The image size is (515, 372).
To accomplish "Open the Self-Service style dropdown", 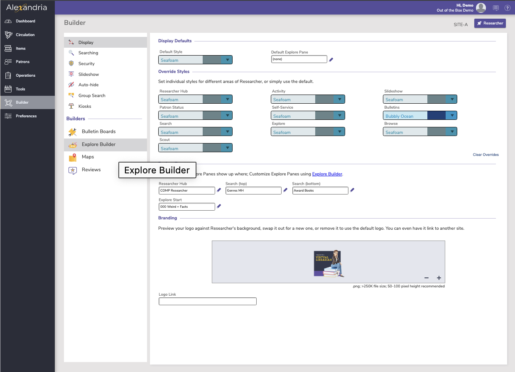I will point(308,116).
